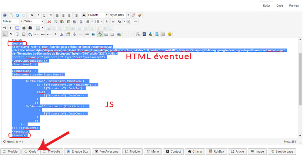Open the Styles CSS dropdown
303x155 pixels.
coord(119,15)
